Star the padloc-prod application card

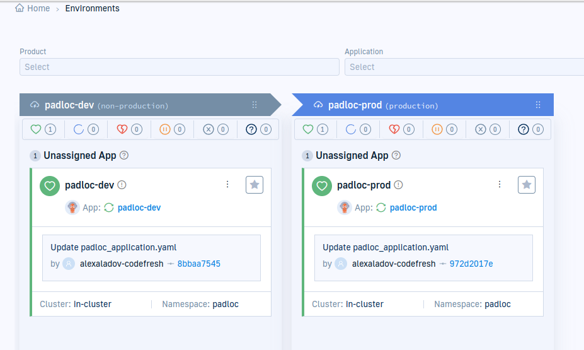(527, 185)
